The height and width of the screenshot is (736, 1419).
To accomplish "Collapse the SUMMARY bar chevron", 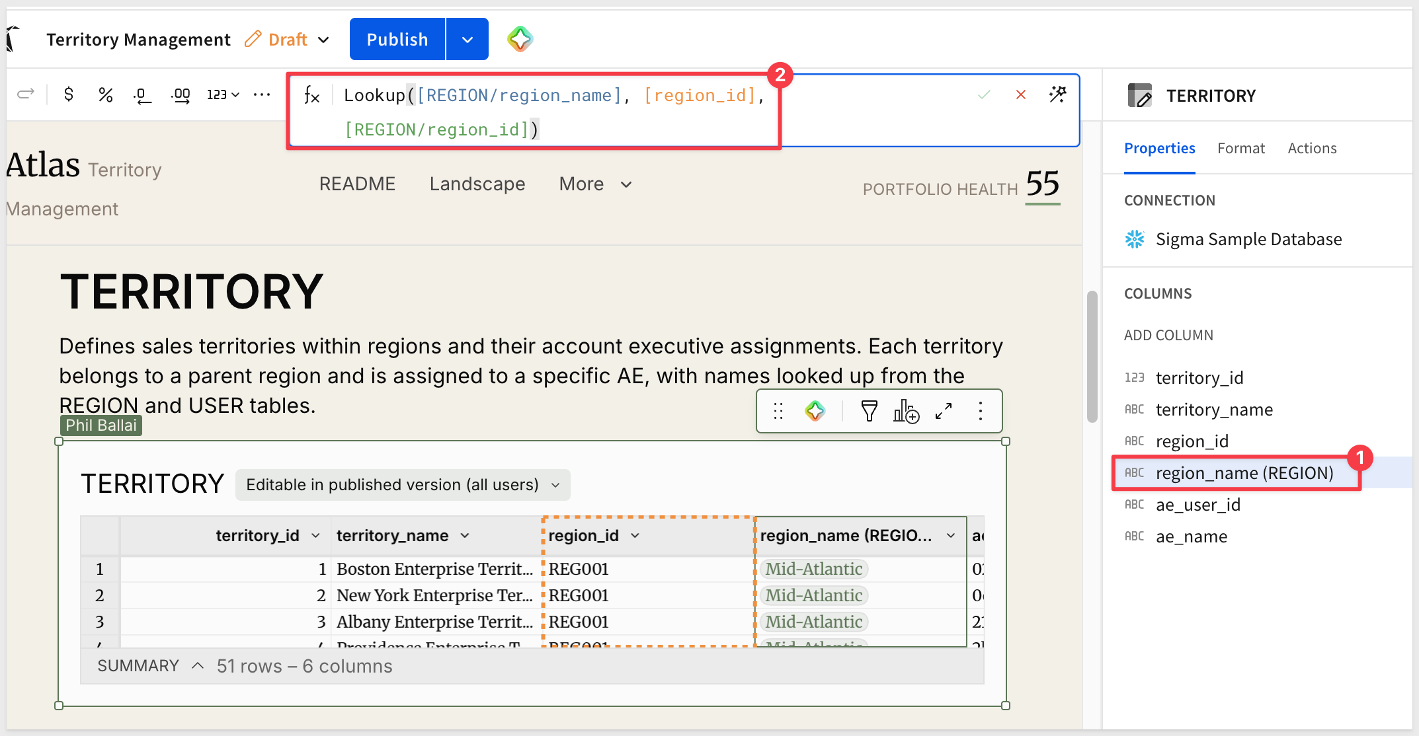I will [197, 666].
